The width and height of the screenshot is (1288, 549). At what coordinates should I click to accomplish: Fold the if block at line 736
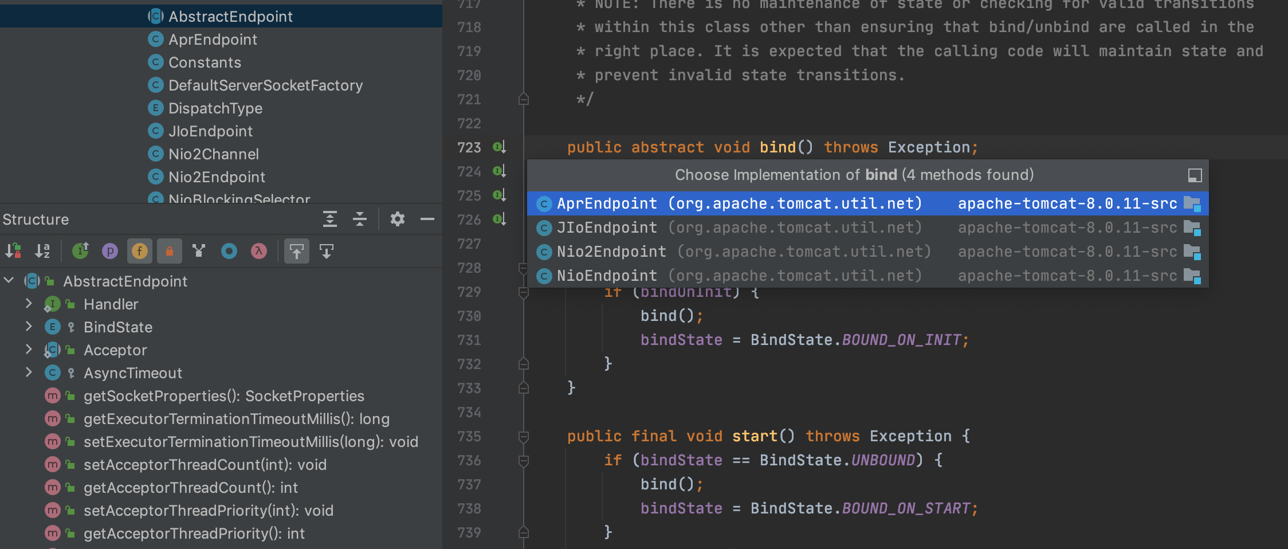523,461
